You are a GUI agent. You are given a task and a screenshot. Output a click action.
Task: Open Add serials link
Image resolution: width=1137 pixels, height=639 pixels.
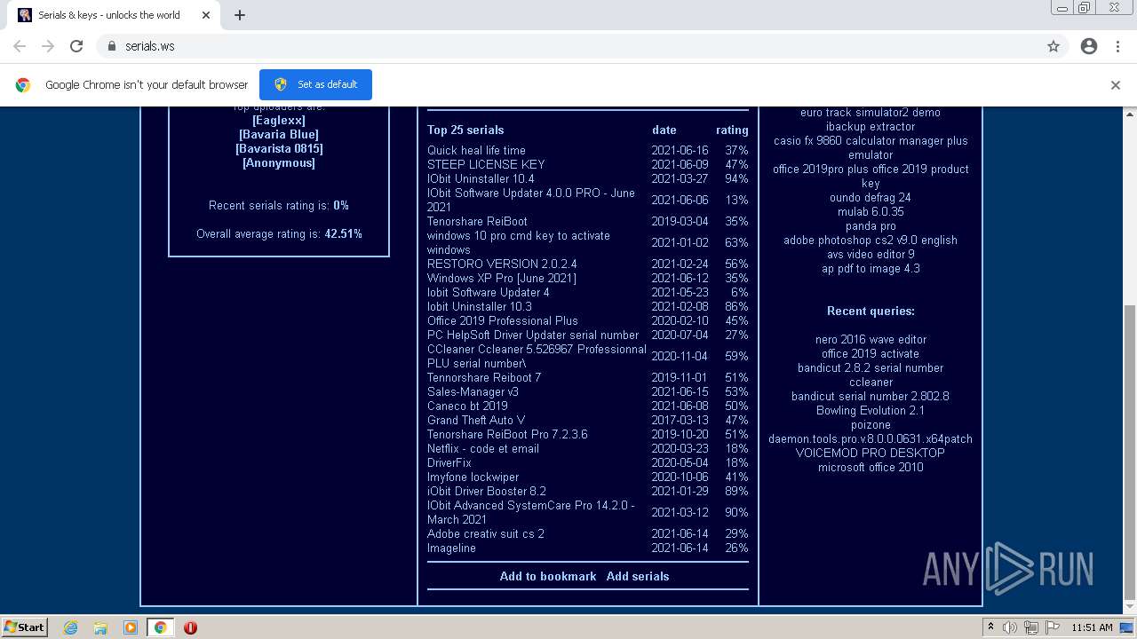(638, 576)
